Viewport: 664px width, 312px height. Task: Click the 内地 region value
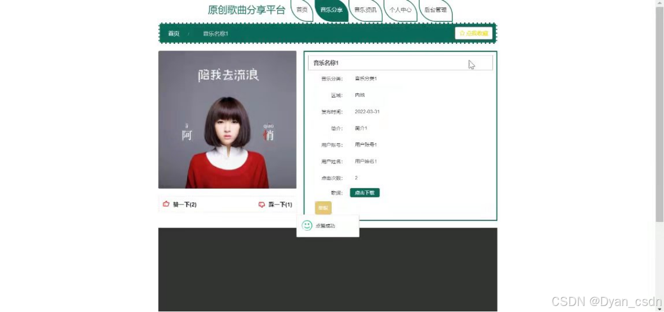coord(360,95)
